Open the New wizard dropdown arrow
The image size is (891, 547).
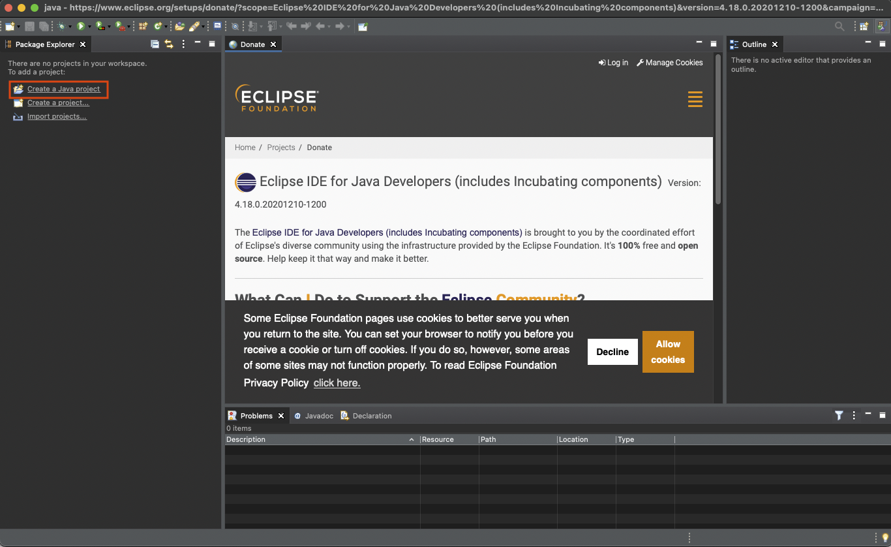(18, 27)
